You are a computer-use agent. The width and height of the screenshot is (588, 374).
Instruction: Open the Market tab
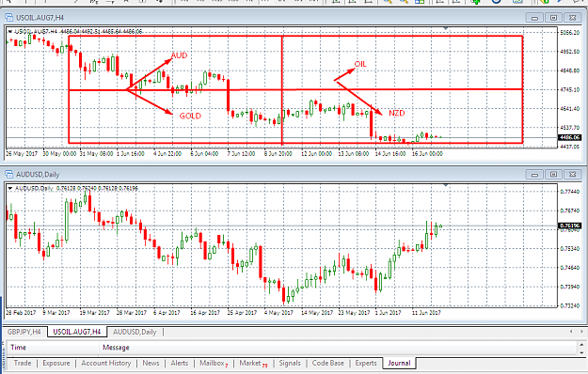pyautogui.click(x=253, y=363)
